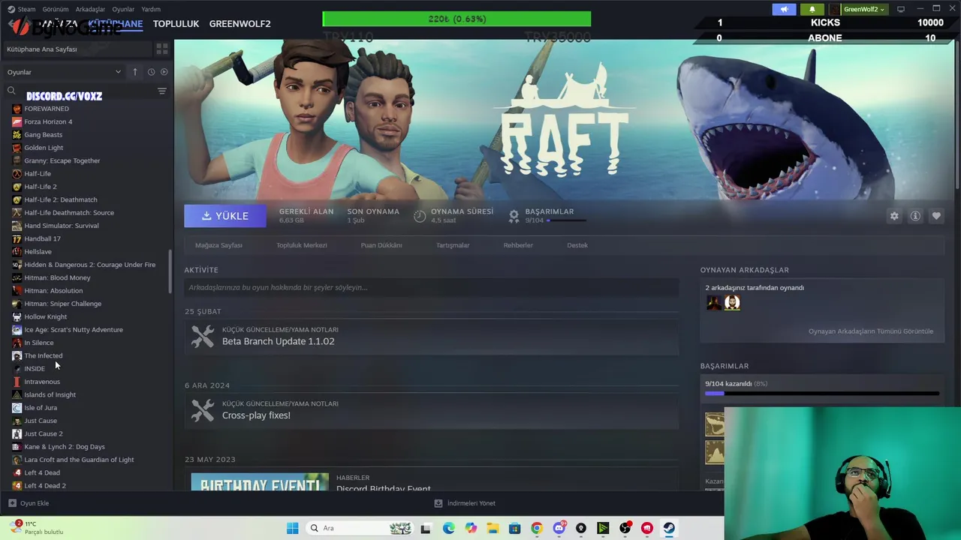The image size is (961, 540).
Task: Open the Oyunlar menu
Action: (x=123, y=9)
